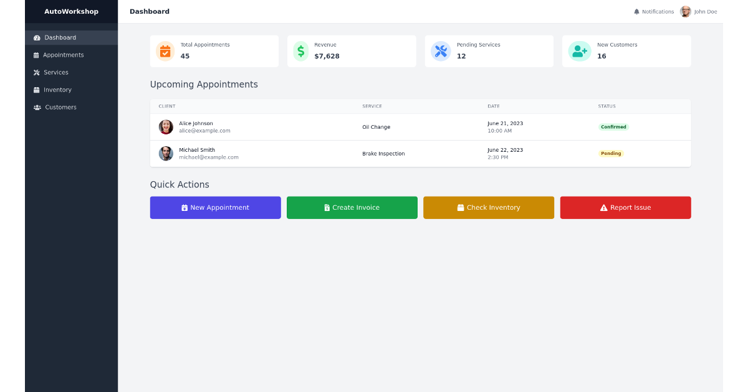This screenshot has width=748, height=392.
Task: Click the Create Invoice button
Action: pos(352,207)
